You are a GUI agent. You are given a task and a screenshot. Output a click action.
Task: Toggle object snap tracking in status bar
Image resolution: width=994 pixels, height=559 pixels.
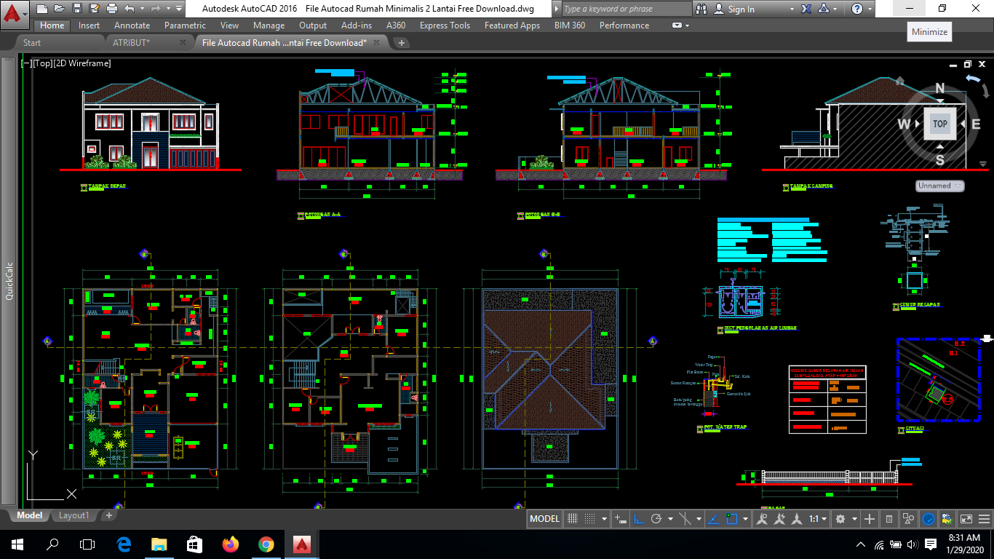[x=713, y=519]
